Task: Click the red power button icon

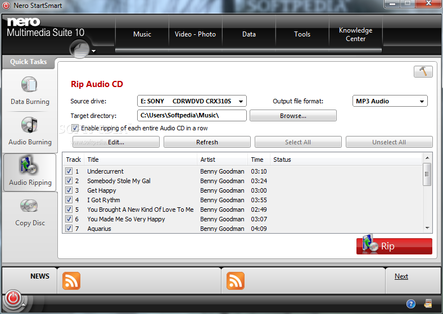Action: pos(13,298)
